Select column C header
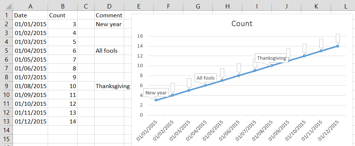Image resolution: width=355 pixels, height=146 pixels. pyautogui.click(x=86, y=7)
